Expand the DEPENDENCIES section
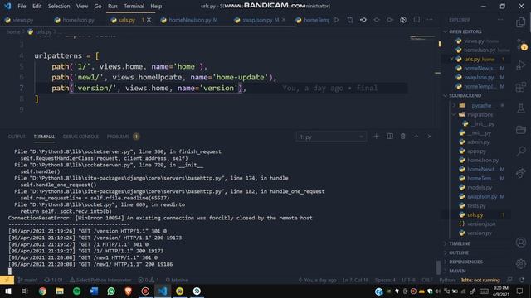 [x=466, y=262]
